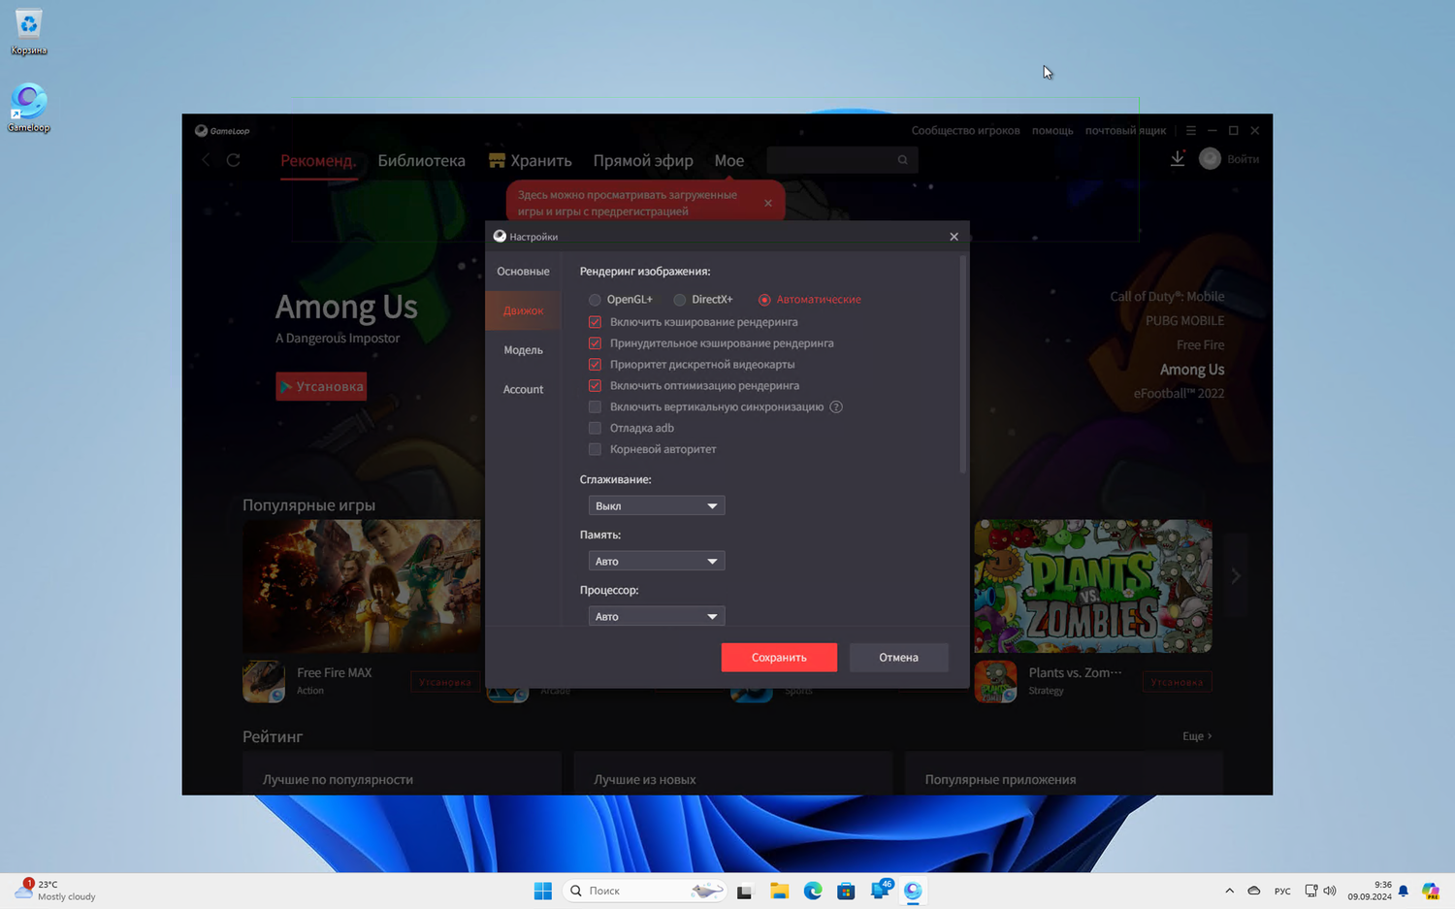Click the Free Fire MAX app icon
Image resolution: width=1455 pixels, height=909 pixels.
264,681
